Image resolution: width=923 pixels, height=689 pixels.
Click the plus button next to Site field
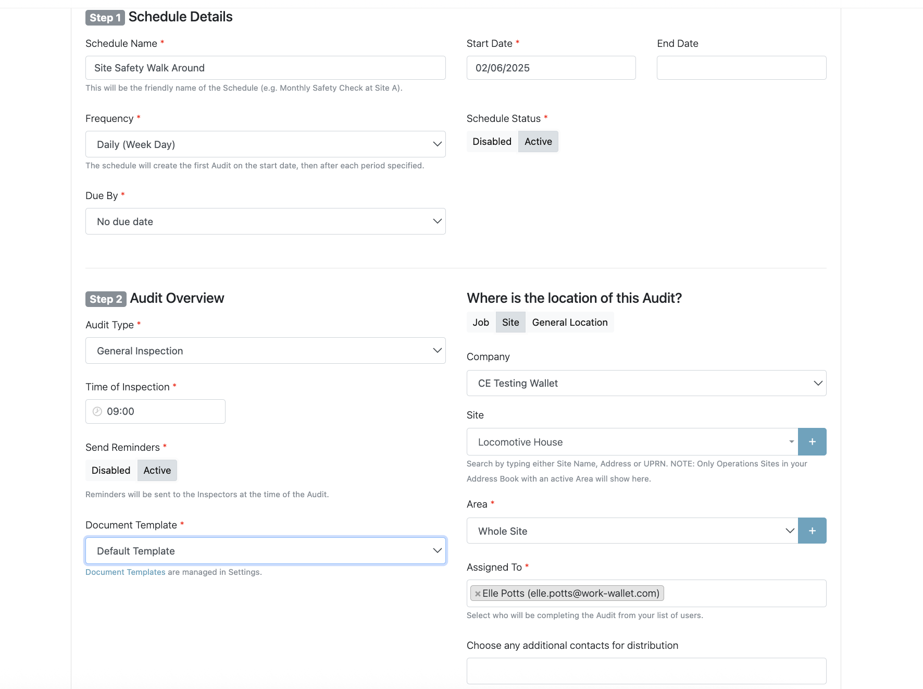pyautogui.click(x=812, y=441)
